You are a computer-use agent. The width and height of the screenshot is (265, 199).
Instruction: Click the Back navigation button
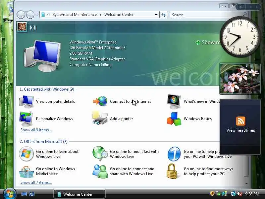pos(21,15)
